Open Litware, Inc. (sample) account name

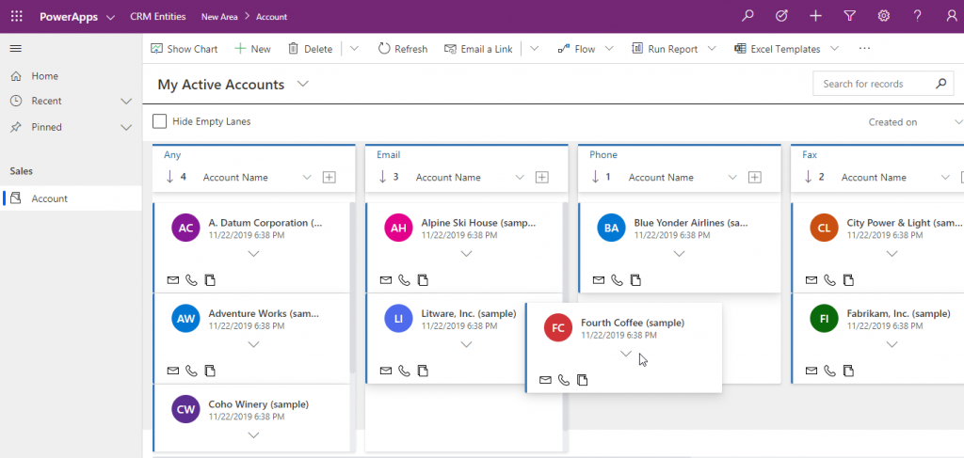469,313
